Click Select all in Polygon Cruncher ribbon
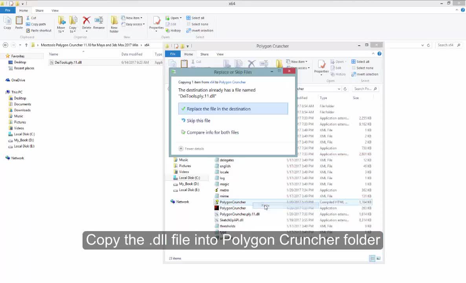Screen dimensions: 466x283 click(x=360, y=62)
